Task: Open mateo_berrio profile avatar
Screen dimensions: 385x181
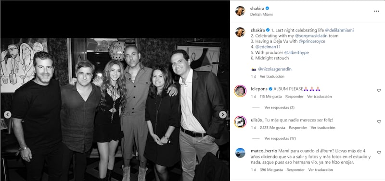Action: 240,153
